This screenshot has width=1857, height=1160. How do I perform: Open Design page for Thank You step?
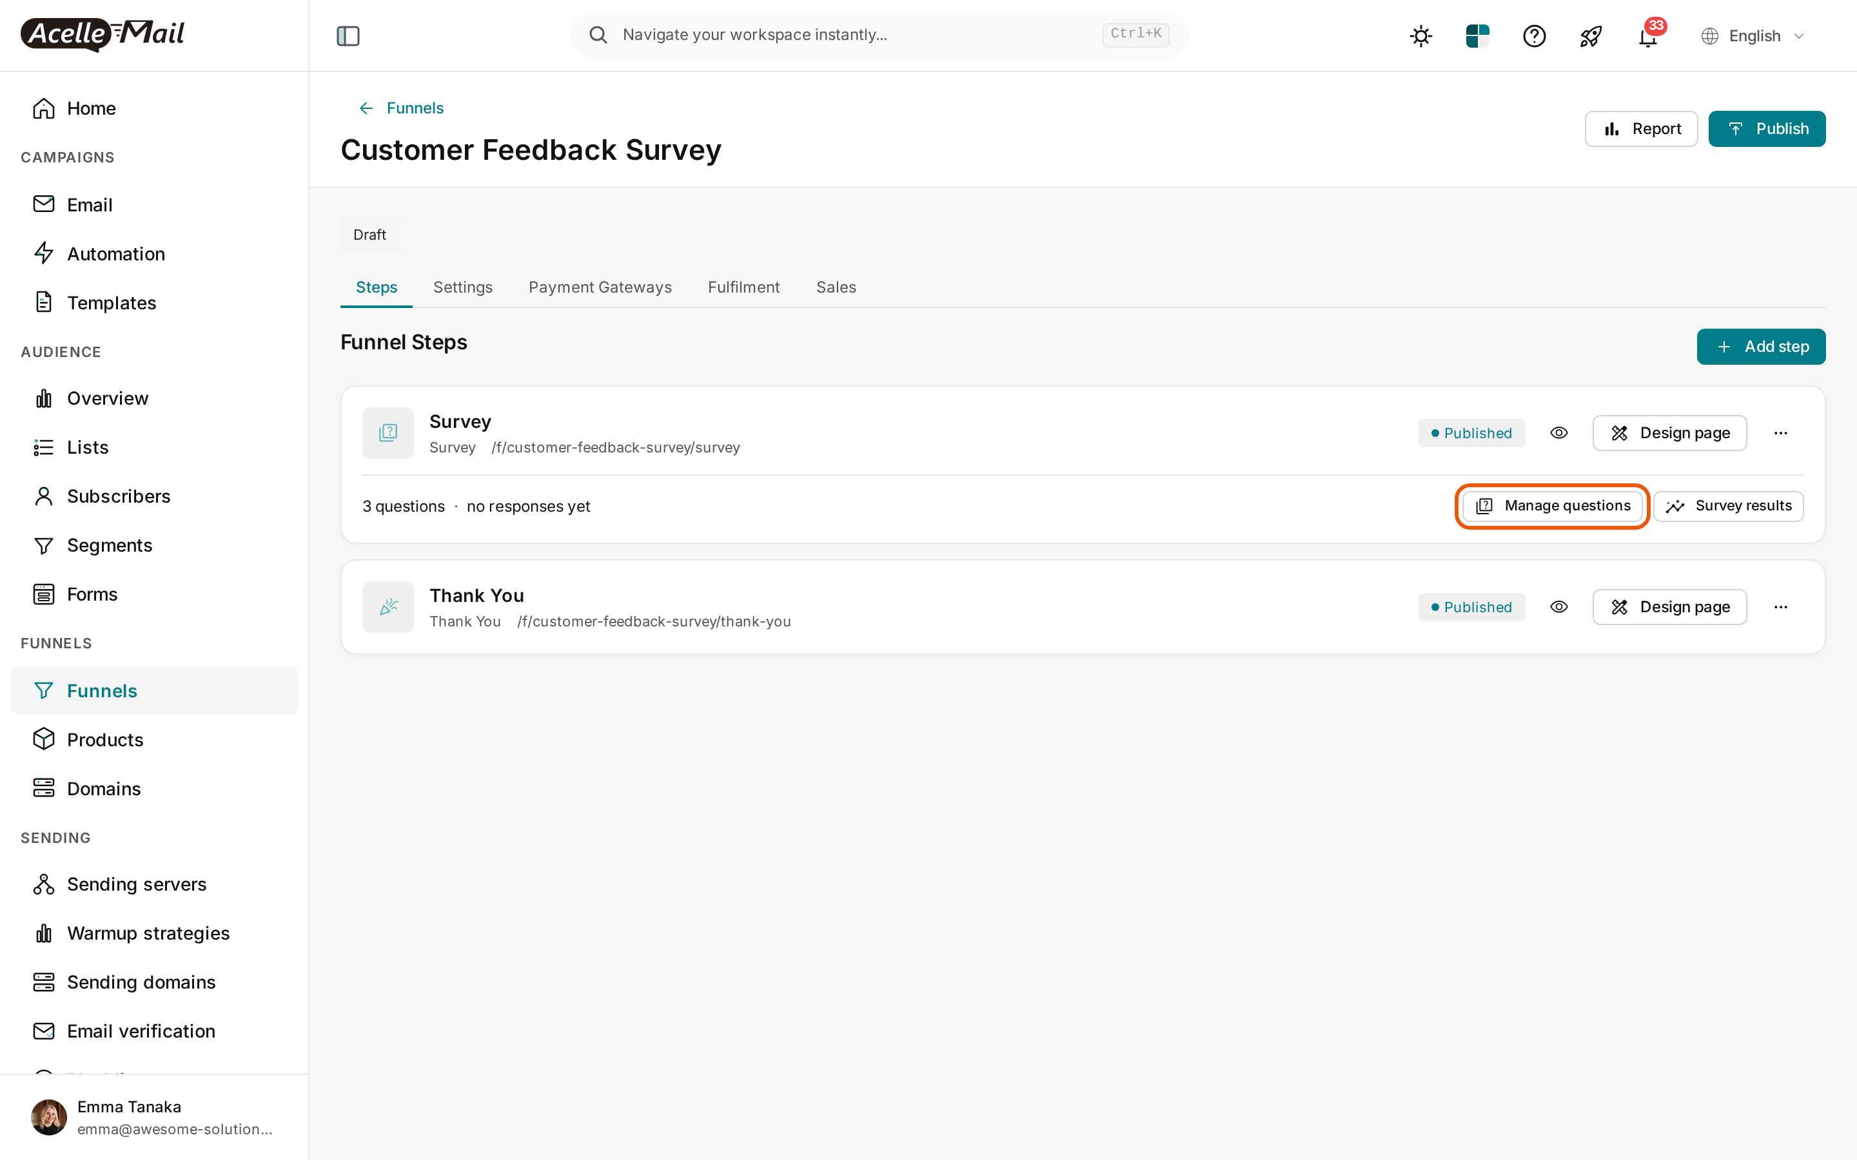click(x=1669, y=608)
